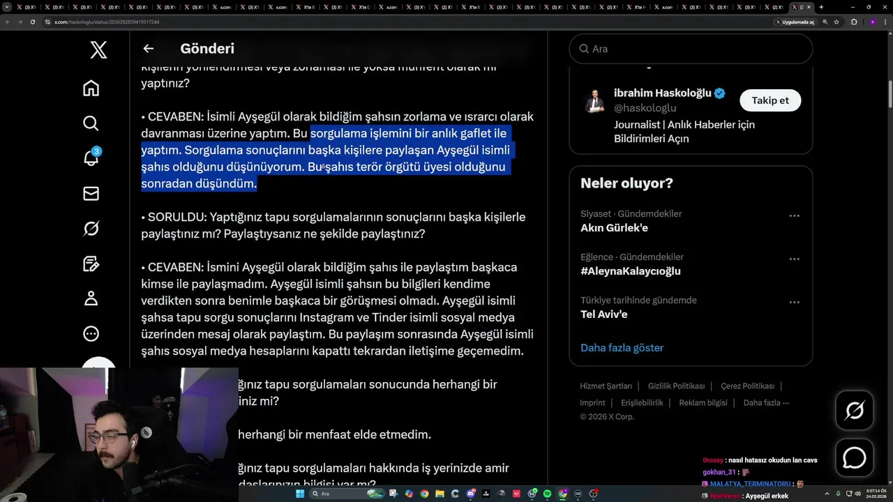
Task: Open Messages envelope in sidebar
Action: coord(91,193)
